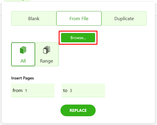Switch to the Blank tab
The width and height of the screenshot is (157, 125).
(x=34, y=18)
